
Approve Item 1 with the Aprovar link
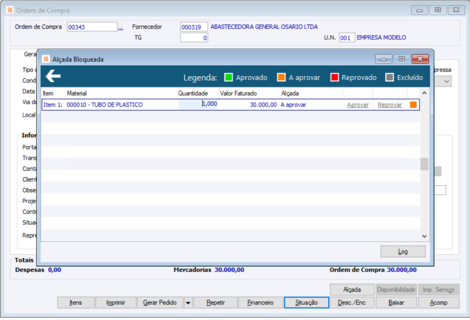point(358,105)
